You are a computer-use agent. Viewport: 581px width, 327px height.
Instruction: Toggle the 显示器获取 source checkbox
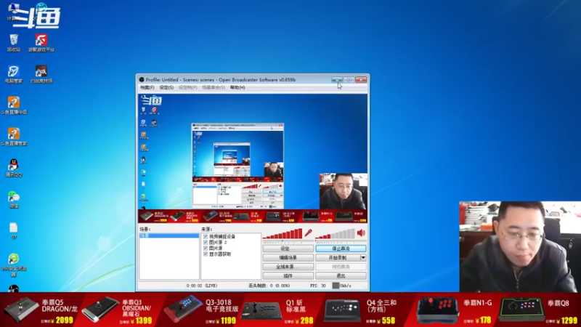(x=206, y=254)
